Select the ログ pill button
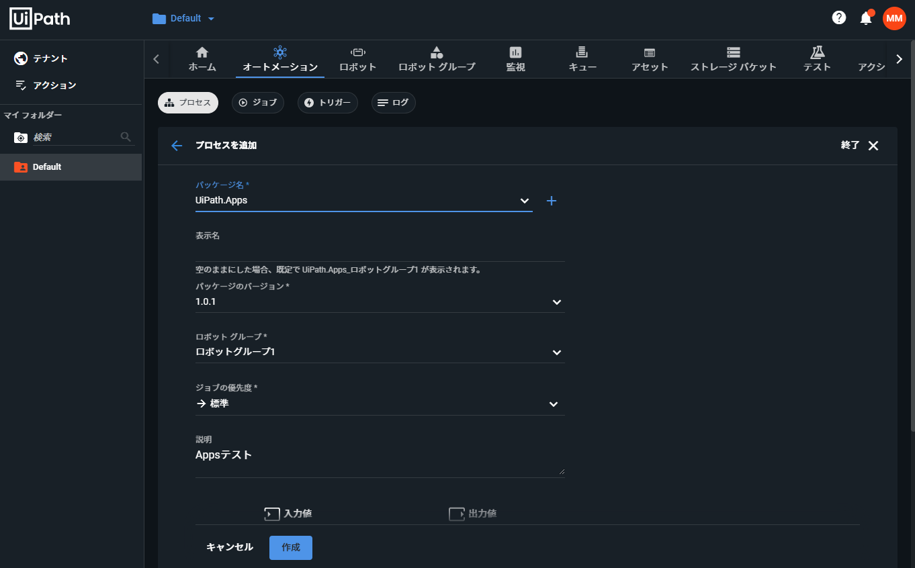Image resolution: width=915 pixels, height=568 pixels. tap(394, 103)
